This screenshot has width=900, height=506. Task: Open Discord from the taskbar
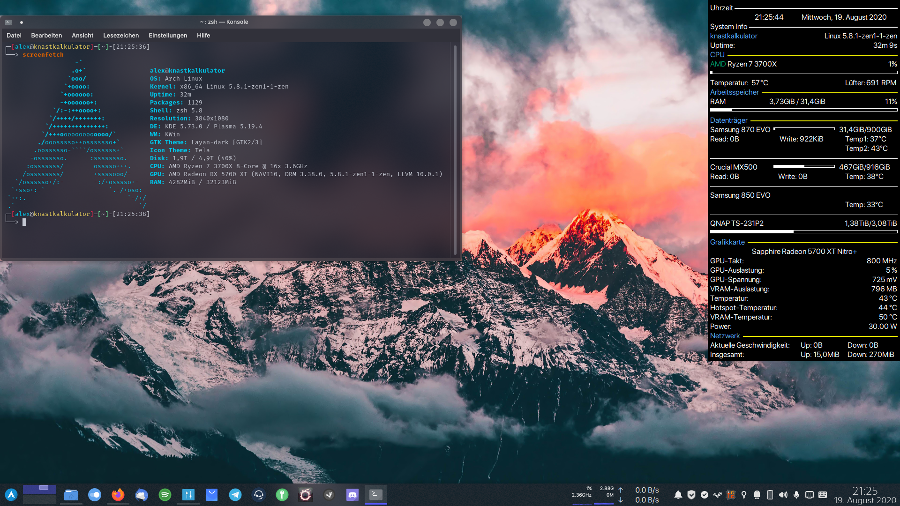pyautogui.click(x=353, y=495)
